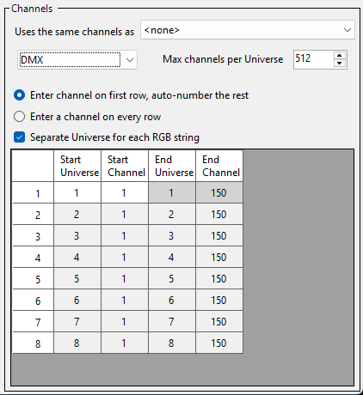Select row header 8 in the grid
This screenshot has height=395, width=363.
33,343
